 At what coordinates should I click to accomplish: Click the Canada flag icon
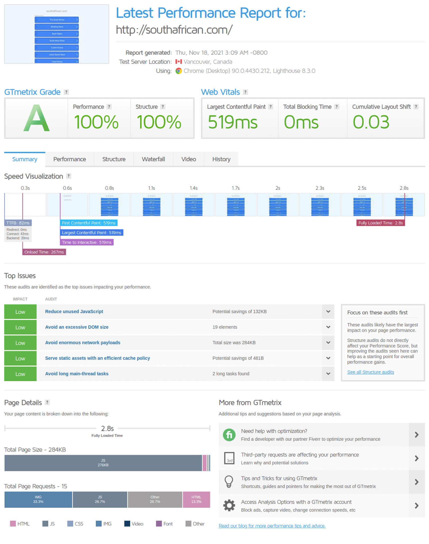tap(178, 62)
